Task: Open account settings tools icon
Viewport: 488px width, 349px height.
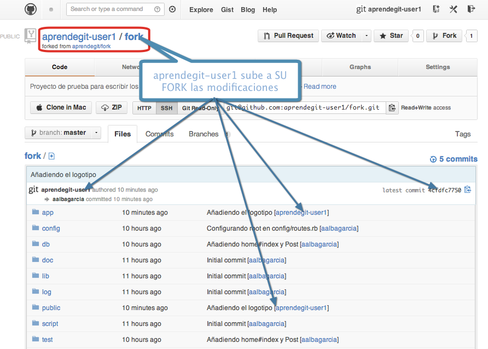Action: tap(454, 9)
